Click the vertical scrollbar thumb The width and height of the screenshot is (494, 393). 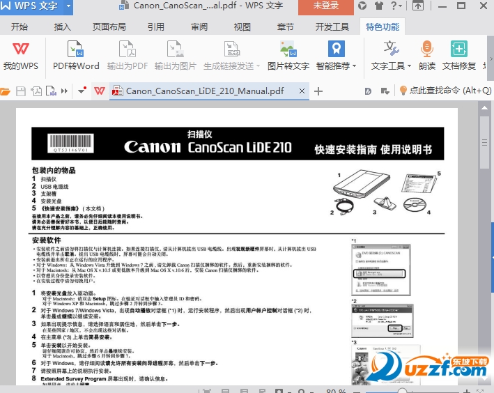pos(484,142)
